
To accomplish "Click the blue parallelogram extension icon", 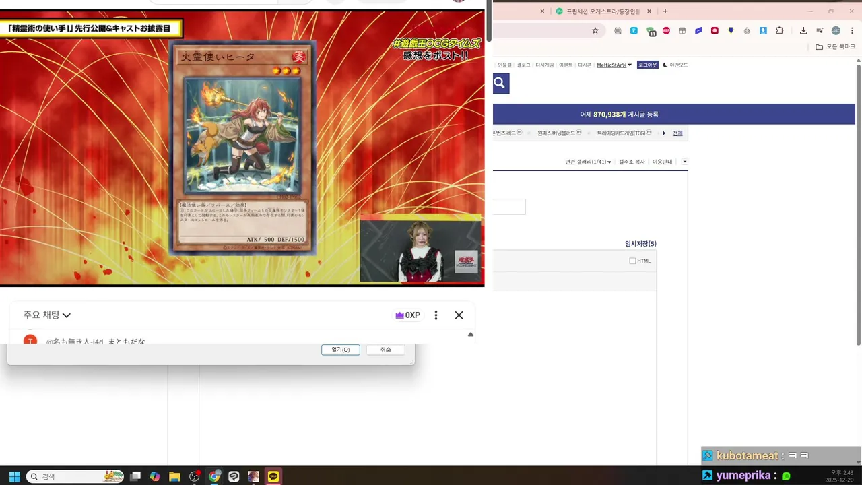I will (x=698, y=30).
